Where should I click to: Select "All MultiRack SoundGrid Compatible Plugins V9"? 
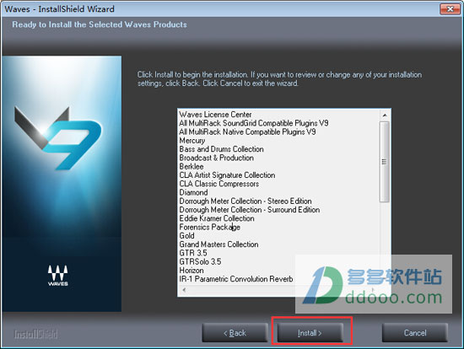pyautogui.click(x=254, y=123)
